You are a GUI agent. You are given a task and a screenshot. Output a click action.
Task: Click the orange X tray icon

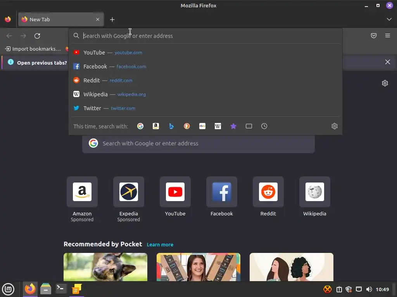(327, 289)
